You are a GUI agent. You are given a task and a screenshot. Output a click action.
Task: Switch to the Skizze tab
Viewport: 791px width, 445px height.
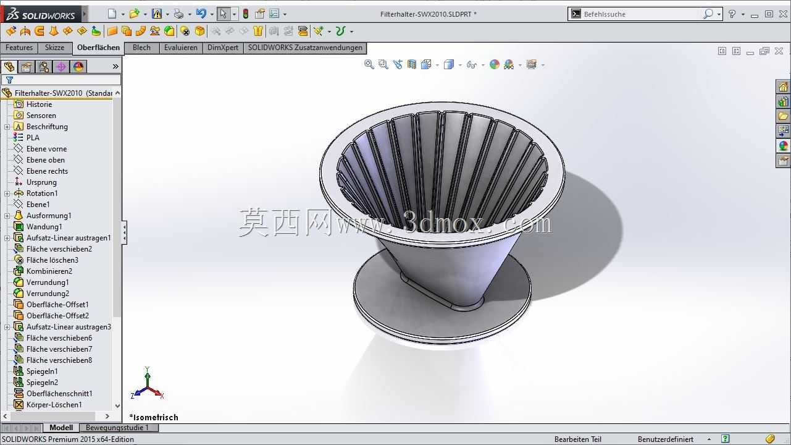coord(54,48)
